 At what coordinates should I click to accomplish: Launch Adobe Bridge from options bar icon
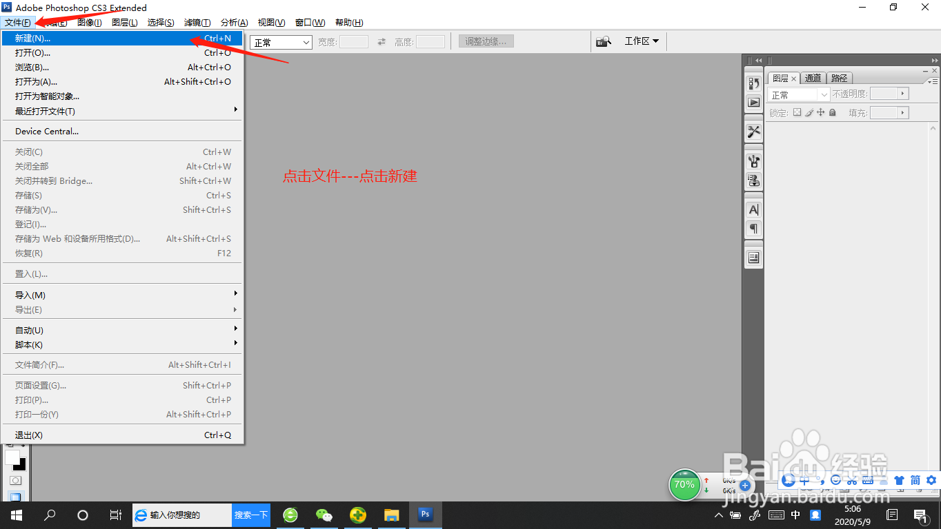click(x=604, y=41)
